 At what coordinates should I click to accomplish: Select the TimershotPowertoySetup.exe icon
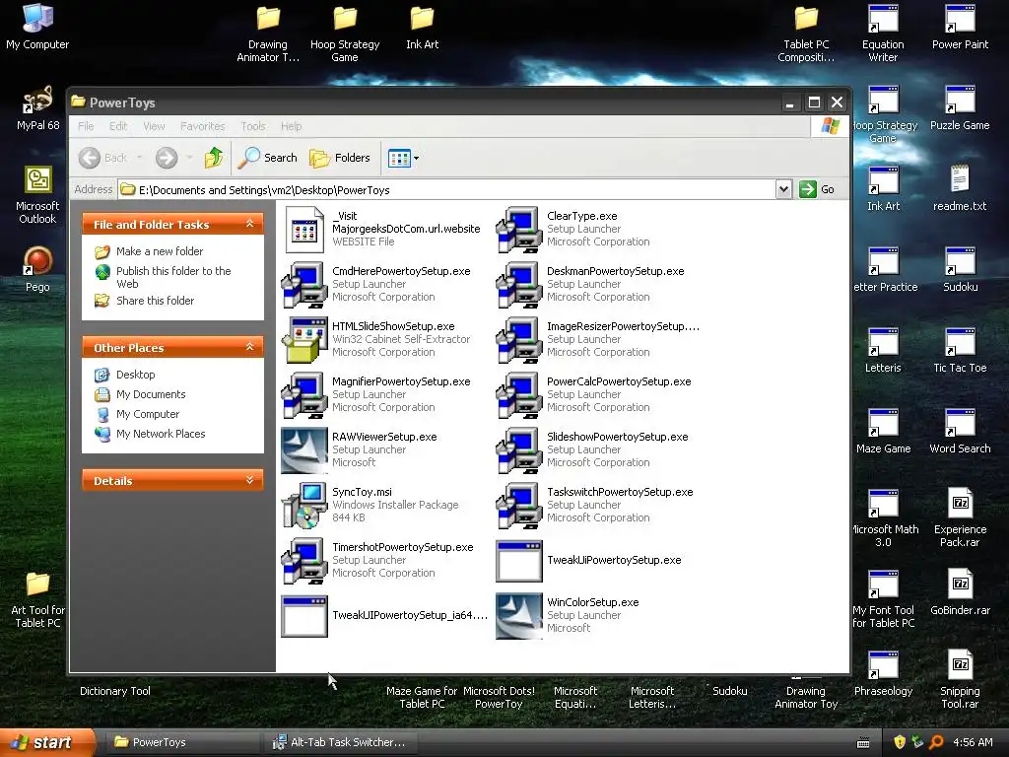304,561
